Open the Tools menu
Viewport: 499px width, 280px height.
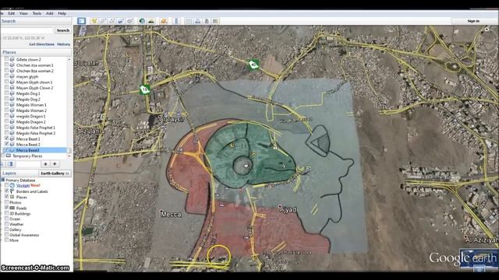coord(37,13)
